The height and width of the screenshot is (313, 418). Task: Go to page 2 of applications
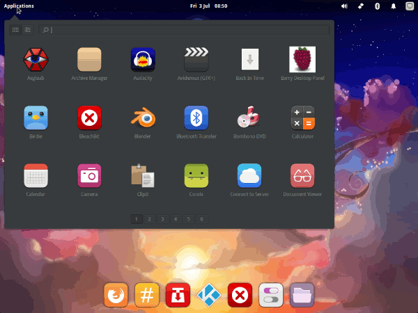pyautogui.click(x=149, y=218)
